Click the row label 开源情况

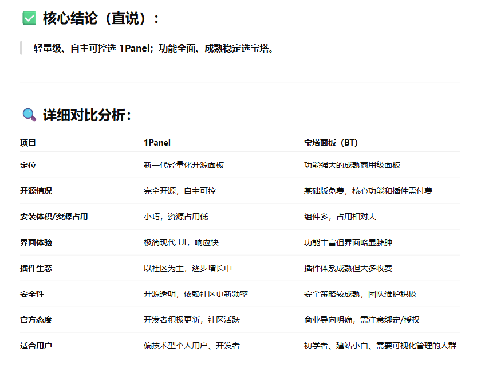click(x=36, y=191)
